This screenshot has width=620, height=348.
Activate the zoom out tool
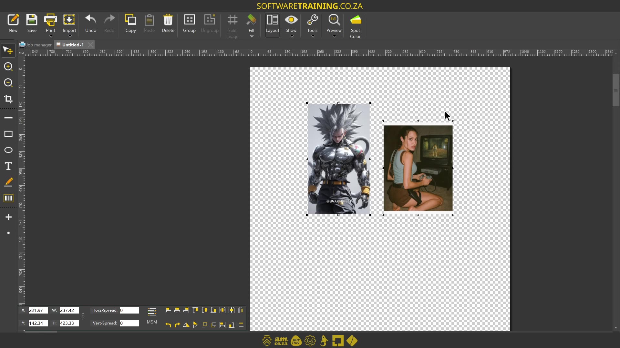pos(8,83)
